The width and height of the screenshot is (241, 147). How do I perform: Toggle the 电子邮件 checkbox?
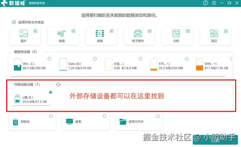pos(149,31)
